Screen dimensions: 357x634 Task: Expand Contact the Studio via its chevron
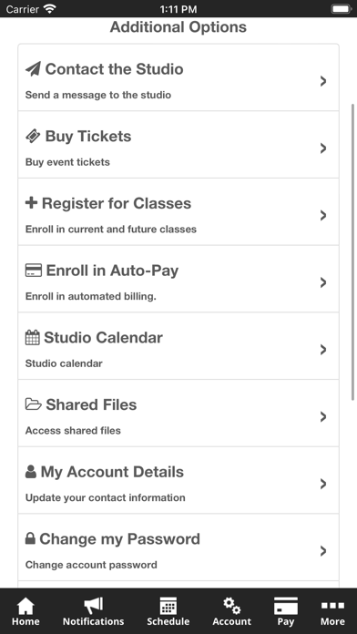[323, 81]
